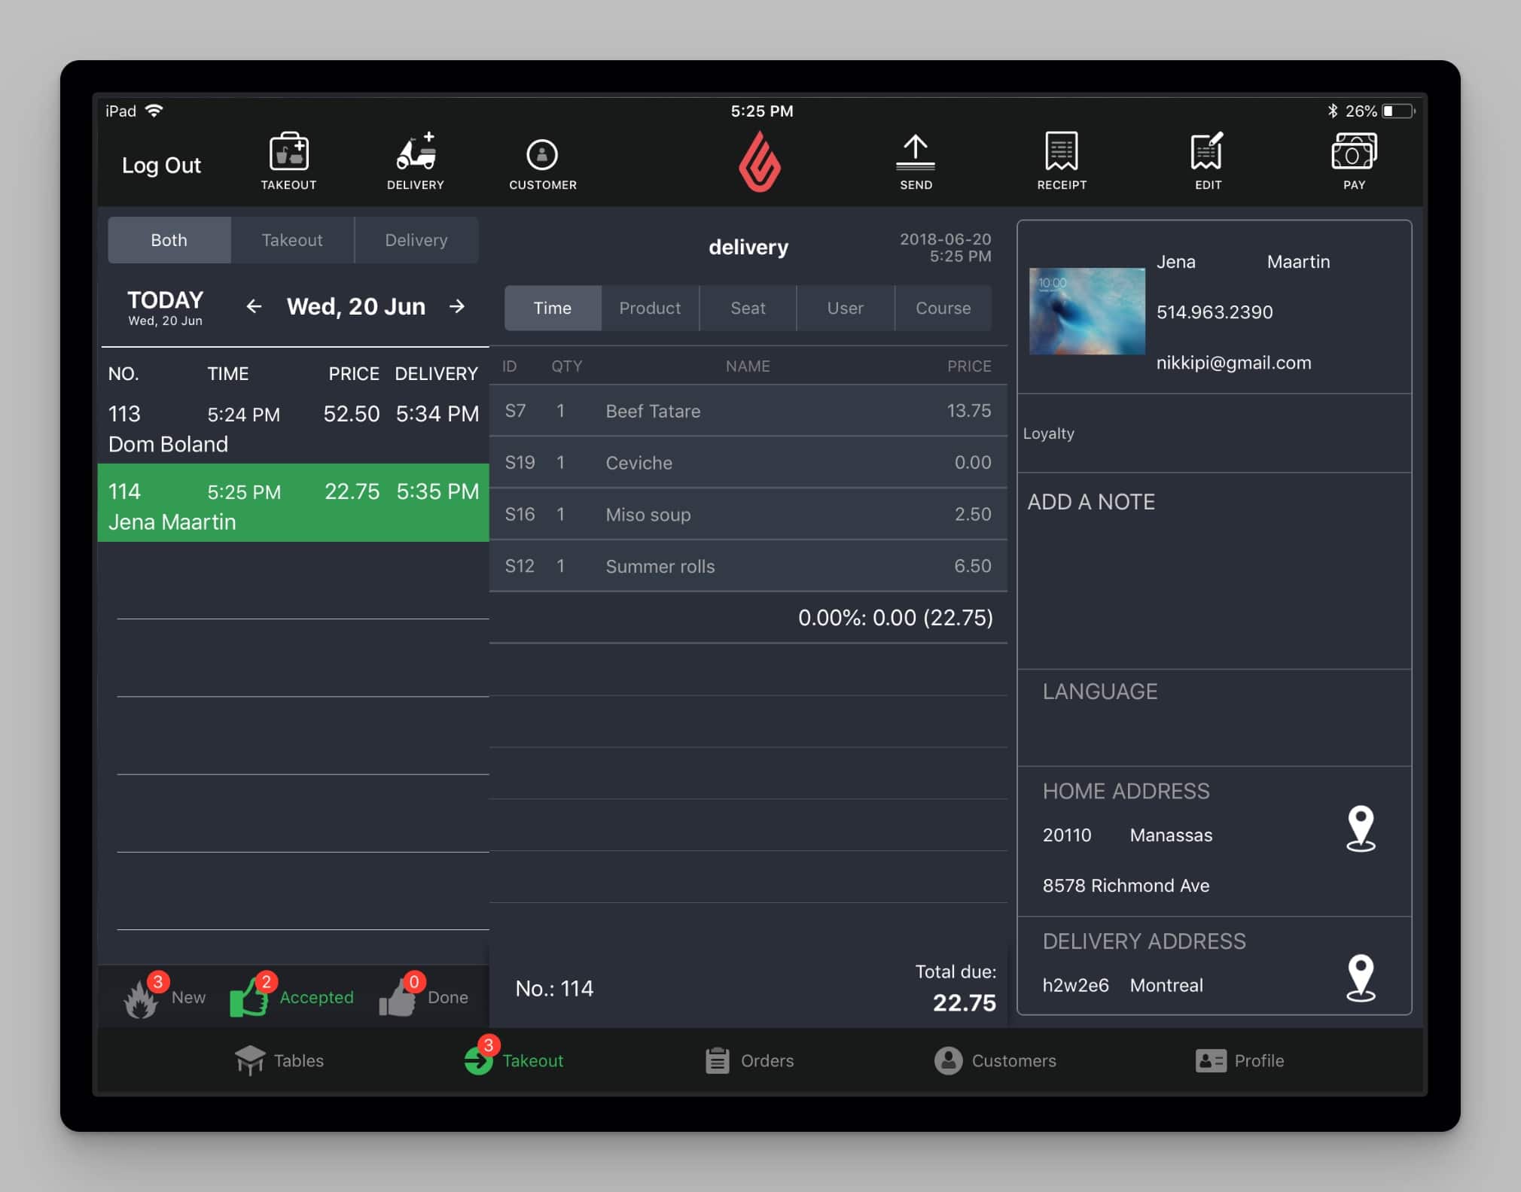This screenshot has height=1192, width=1521.
Task: Sort order items by Product tab
Action: pos(650,308)
